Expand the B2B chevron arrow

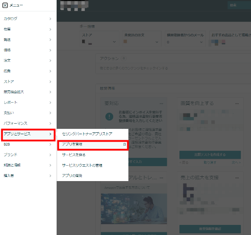pyautogui.click(x=50, y=144)
